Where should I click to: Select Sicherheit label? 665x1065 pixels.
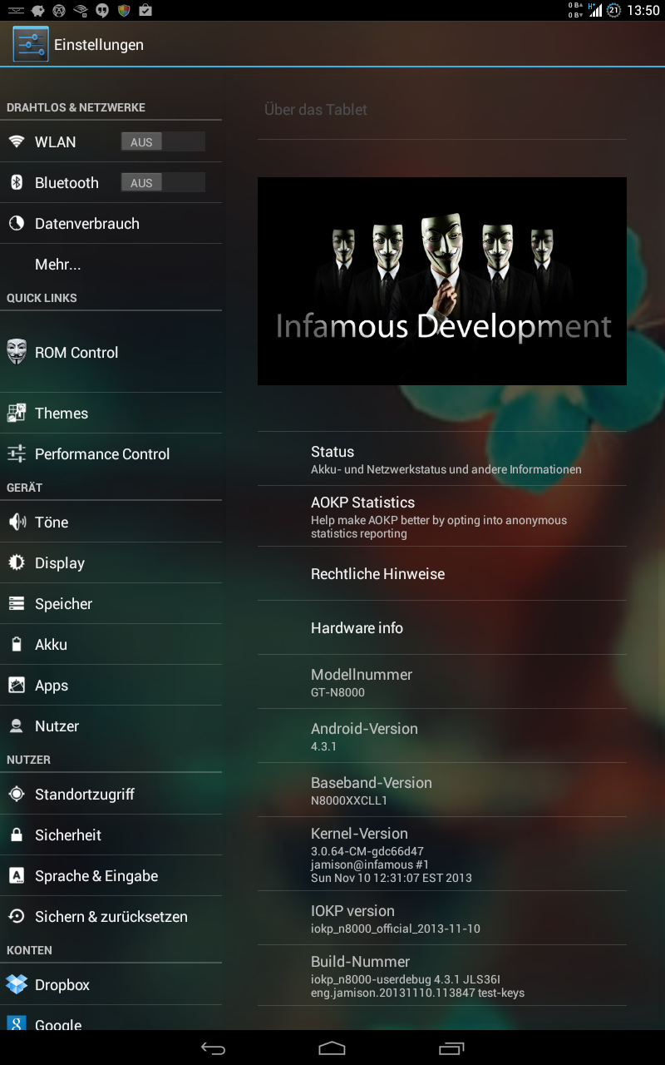pos(68,835)
